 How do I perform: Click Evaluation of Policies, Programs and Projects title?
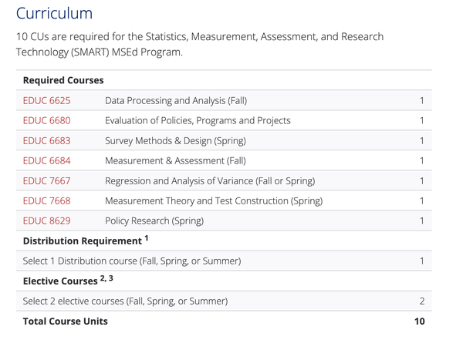(198, 121)
